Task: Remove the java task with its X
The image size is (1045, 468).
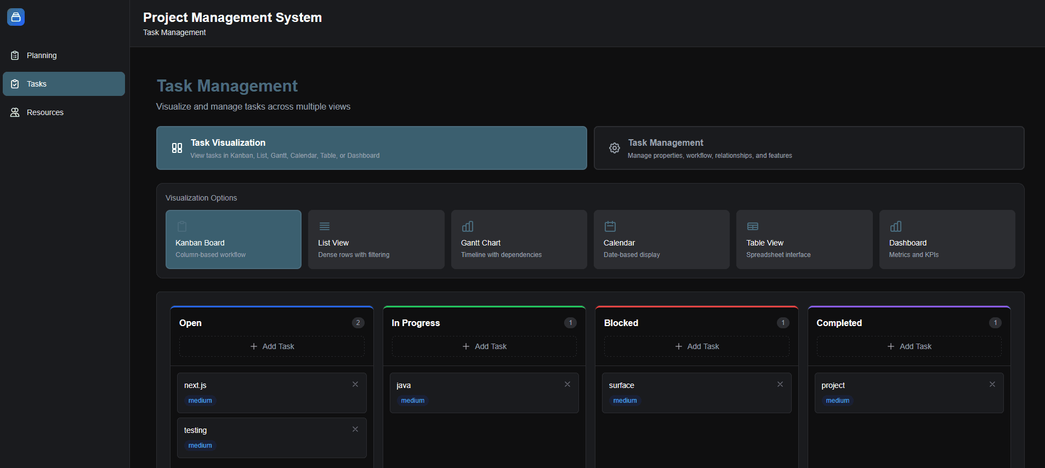Action: point(567,384)
